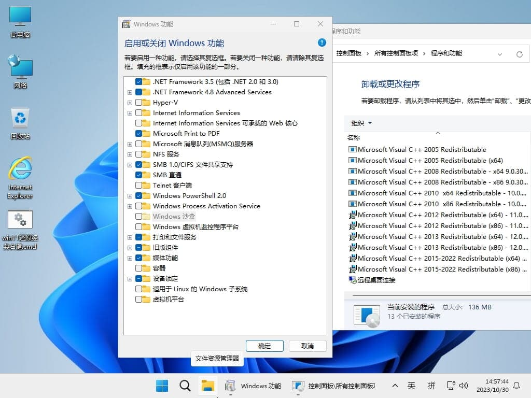Image resolution: width=531 pixels, height=398 pixels.
Task: Click the Windows 功能 dialog help icon
Action: click(322, 43)
